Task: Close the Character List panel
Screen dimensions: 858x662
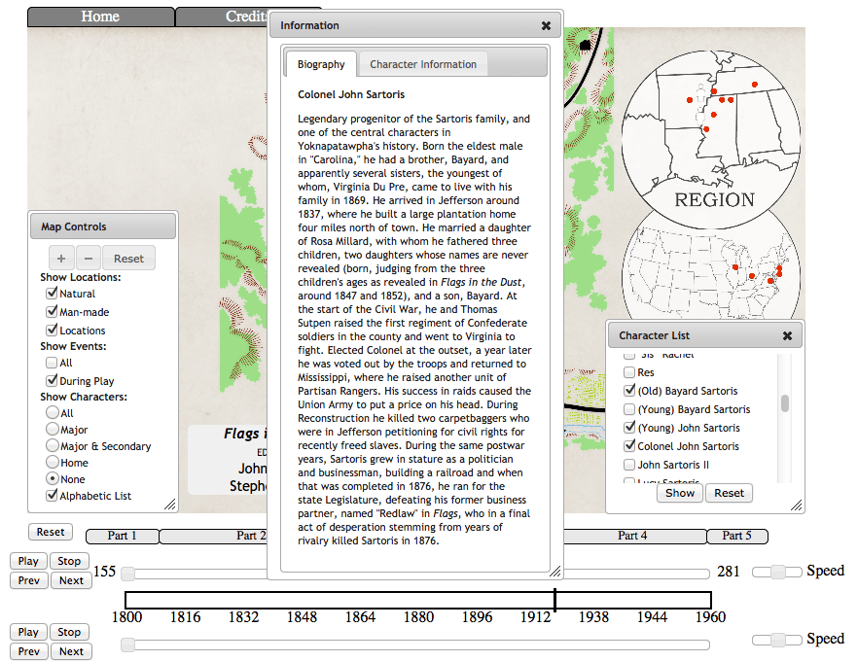Action: tap(787, 336)
